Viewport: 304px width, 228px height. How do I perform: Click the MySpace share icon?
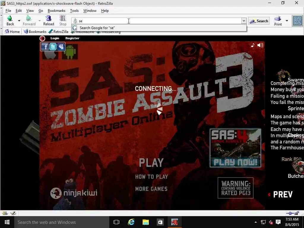(61, 47)
